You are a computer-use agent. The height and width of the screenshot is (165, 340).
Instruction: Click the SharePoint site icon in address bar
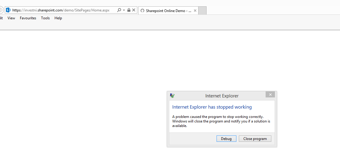(8, 10)
